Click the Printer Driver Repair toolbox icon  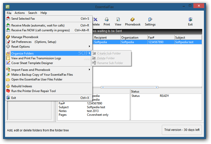pyautogui.click(x=8, y=91)
